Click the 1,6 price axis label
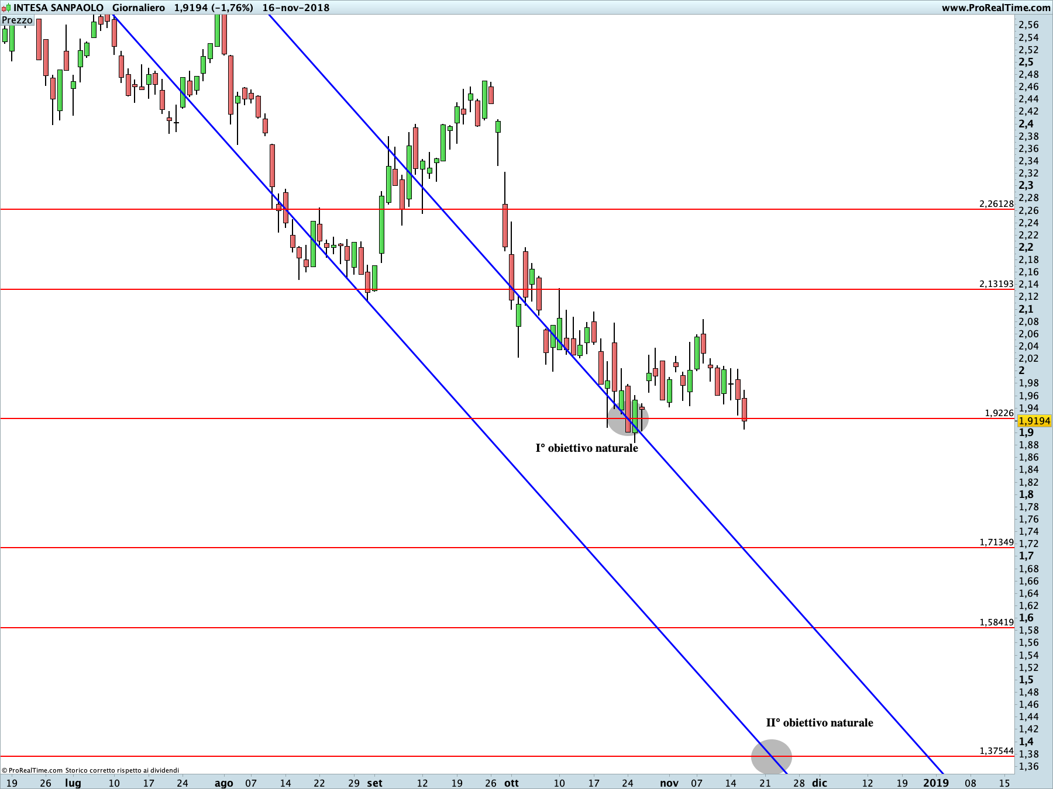Screen dimensions: 1053x789 coord(1026,618)
